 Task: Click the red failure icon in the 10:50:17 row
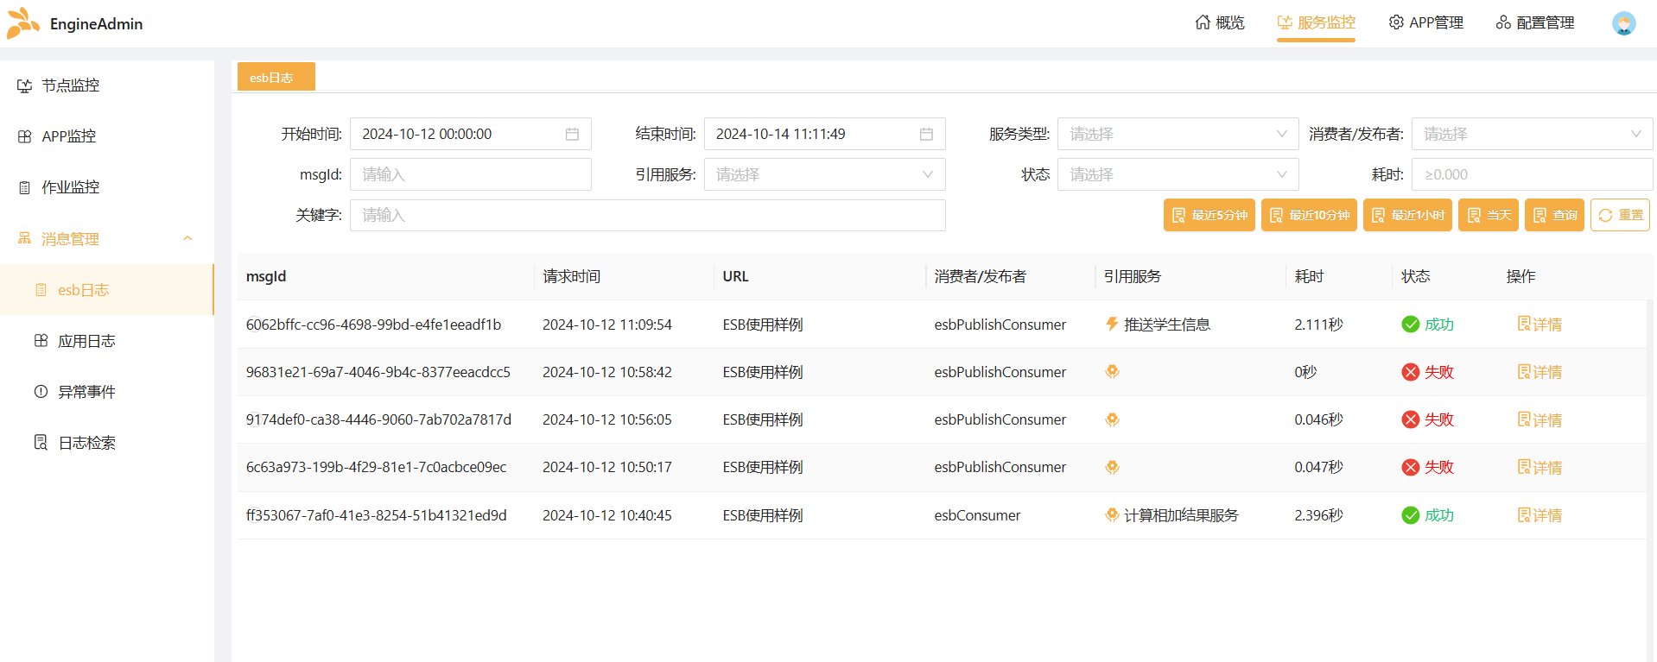(x=1411, y=467)
